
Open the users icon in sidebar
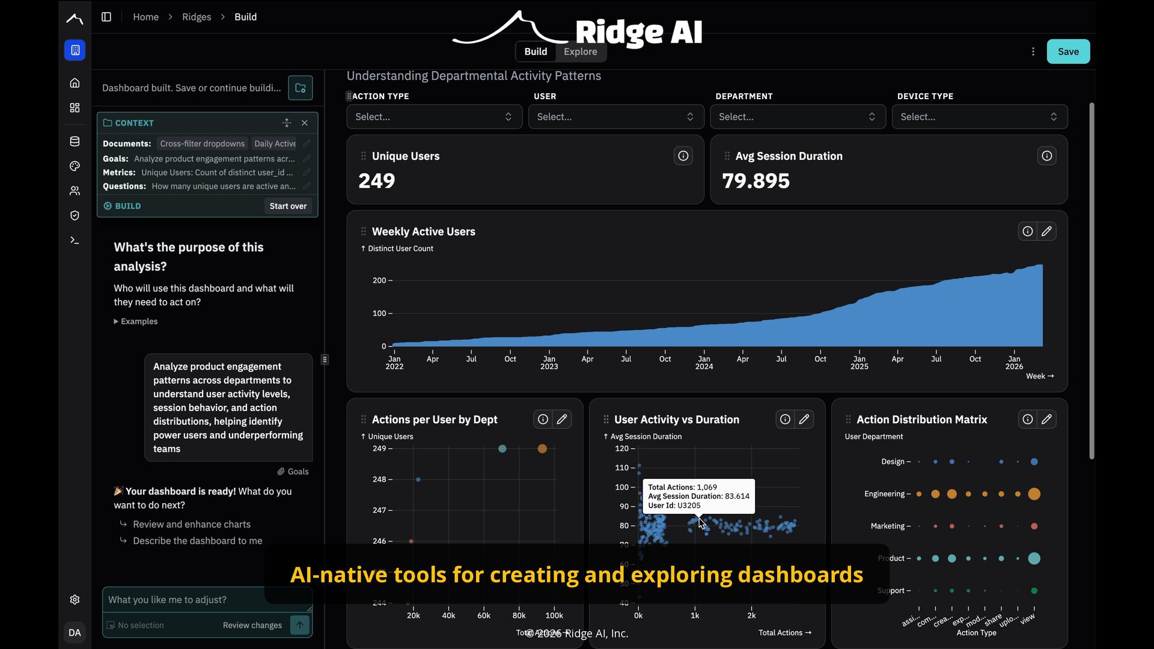click(75, 190)
